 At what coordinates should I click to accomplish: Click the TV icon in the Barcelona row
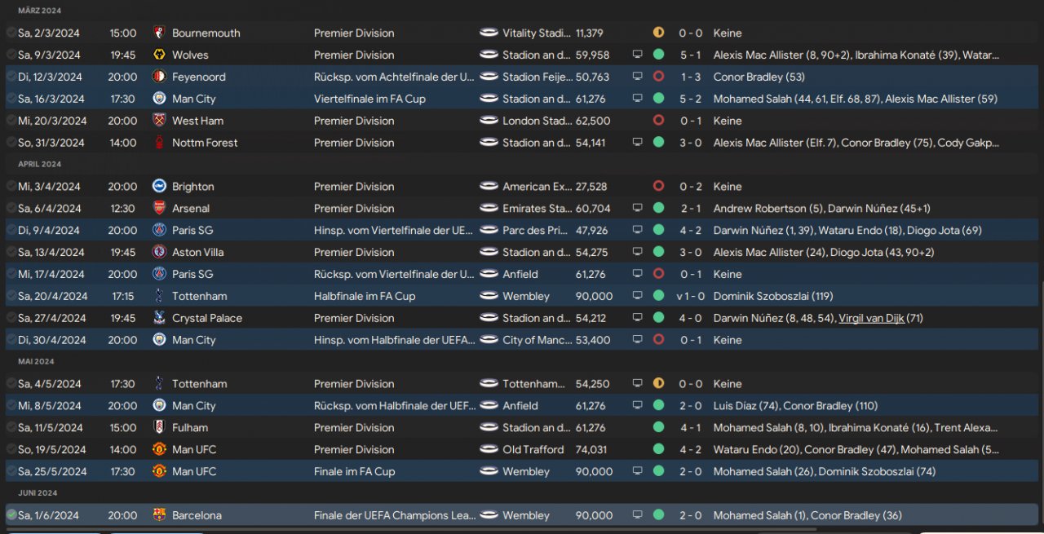[x=637, y=515]
